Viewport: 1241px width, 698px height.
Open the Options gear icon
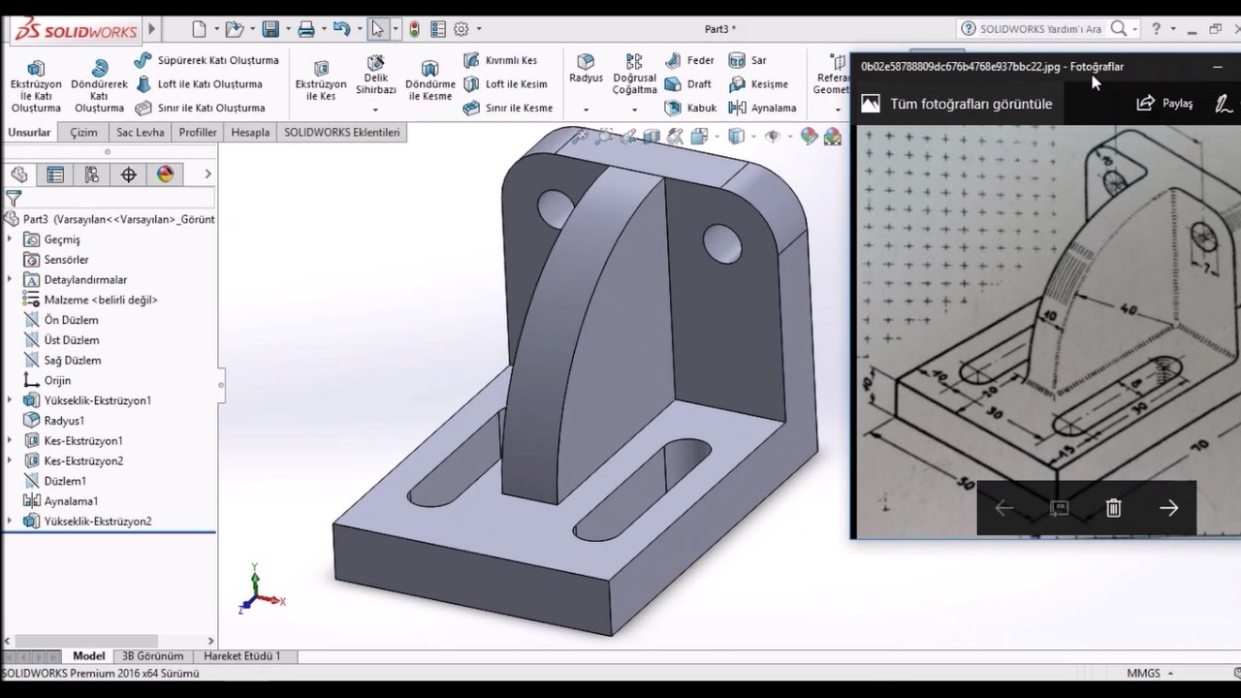pos(461,29)
